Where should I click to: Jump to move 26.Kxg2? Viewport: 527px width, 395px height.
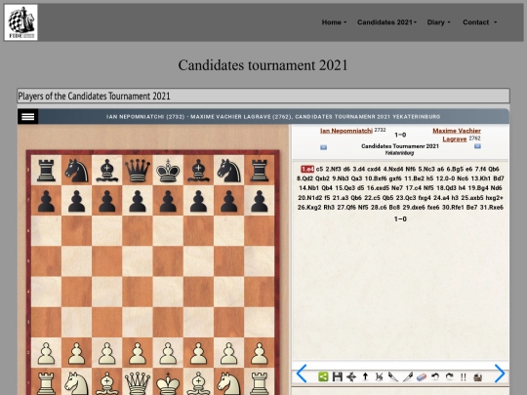tap(309, 207)
